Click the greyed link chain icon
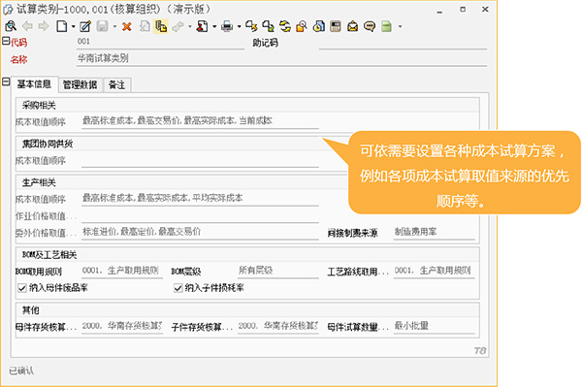This screenshot has height=387, width=582. pos(178,27)
